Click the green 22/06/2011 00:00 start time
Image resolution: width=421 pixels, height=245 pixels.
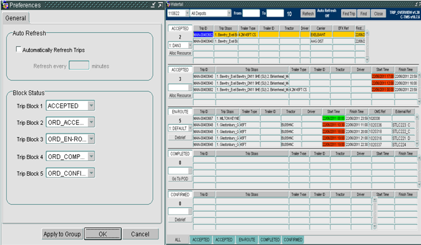(334, 118)
